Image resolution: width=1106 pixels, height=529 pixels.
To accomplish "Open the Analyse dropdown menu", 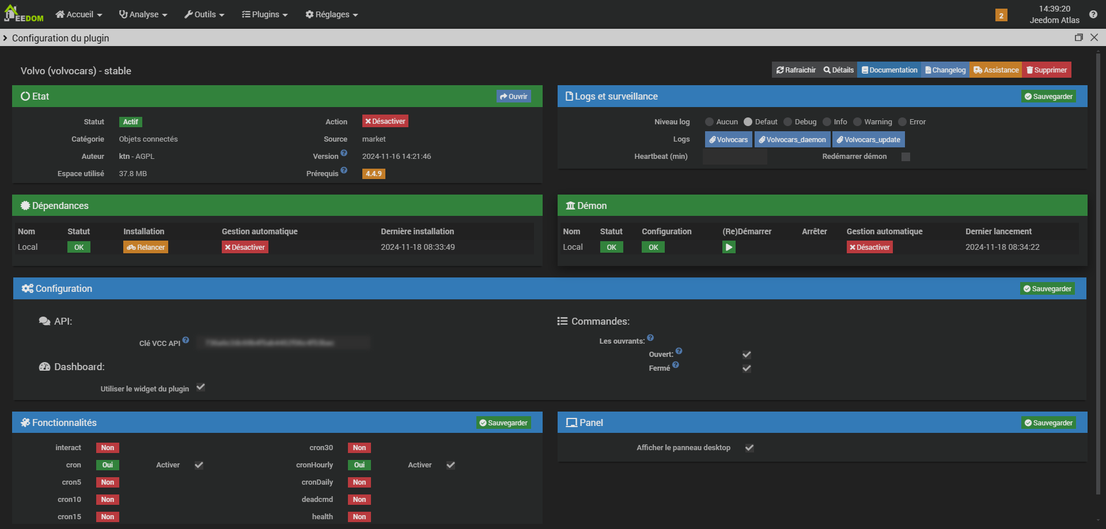I will pyautogui.click(x=143, y=14).
